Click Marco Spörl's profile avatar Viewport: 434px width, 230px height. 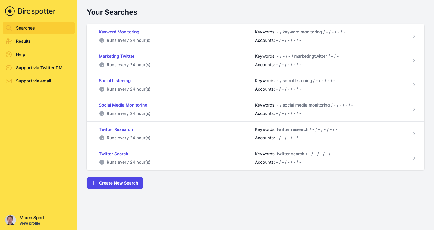click(x=11, y=220)
